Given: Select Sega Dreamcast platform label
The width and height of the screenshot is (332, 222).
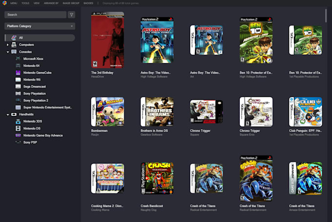Looking at the screenshot, I should point(35,87).
